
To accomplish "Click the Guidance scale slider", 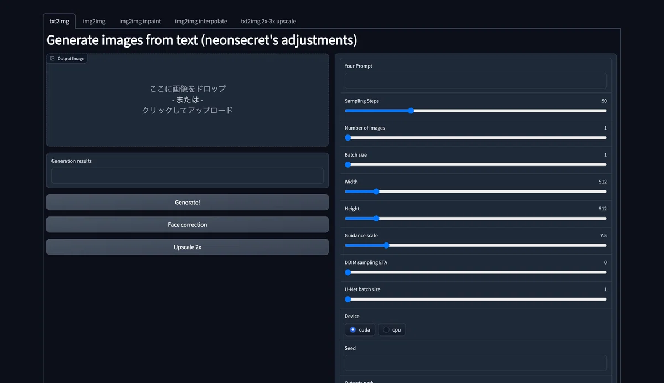I will (476, 245).
